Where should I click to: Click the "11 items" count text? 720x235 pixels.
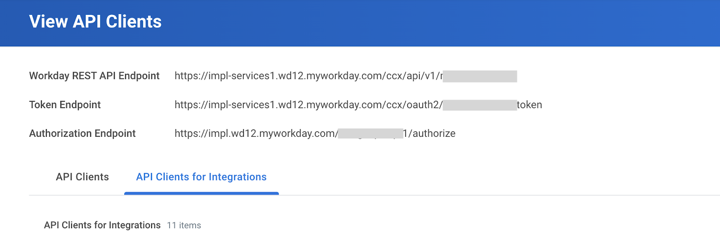184,226
